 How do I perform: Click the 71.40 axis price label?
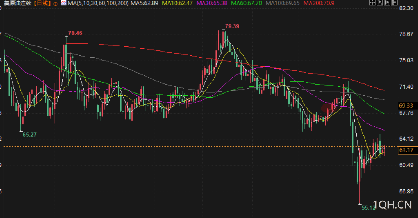[x=406, y=87]
